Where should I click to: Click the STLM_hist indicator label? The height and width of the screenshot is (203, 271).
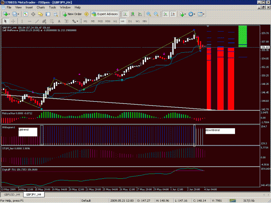pyautogui.click(x=16, y=148)
